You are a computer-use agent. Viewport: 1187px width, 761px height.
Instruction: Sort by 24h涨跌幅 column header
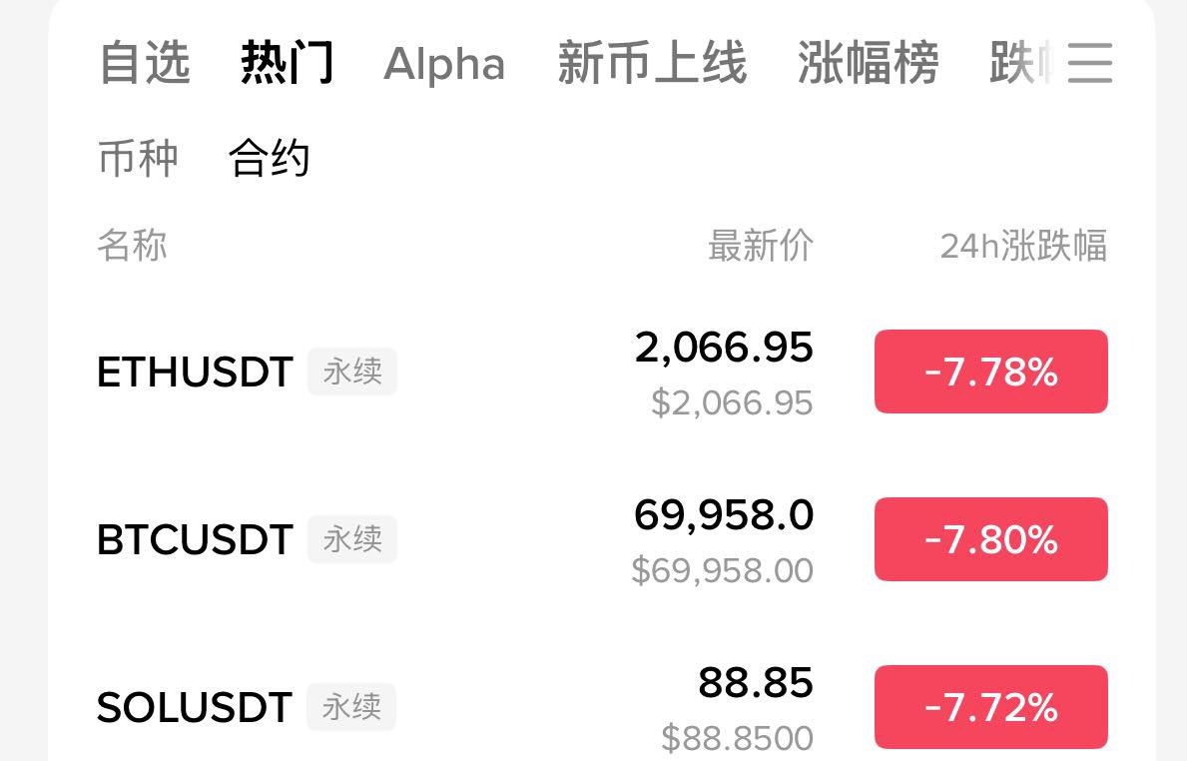click(1023, 245)
